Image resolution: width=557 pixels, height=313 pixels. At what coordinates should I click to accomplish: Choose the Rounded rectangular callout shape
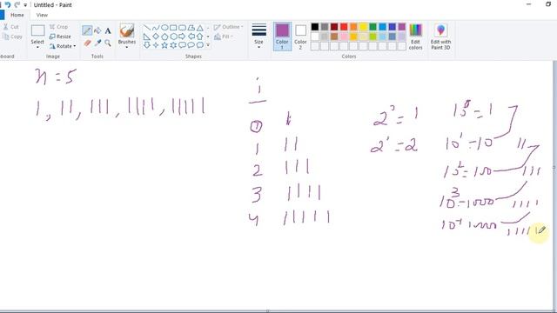(182, 45)
